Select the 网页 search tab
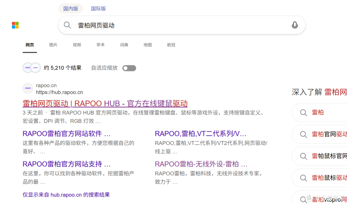347x205 pixels. (30, 45)
